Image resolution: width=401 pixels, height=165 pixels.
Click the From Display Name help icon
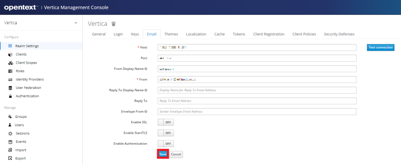click(146, 69)
